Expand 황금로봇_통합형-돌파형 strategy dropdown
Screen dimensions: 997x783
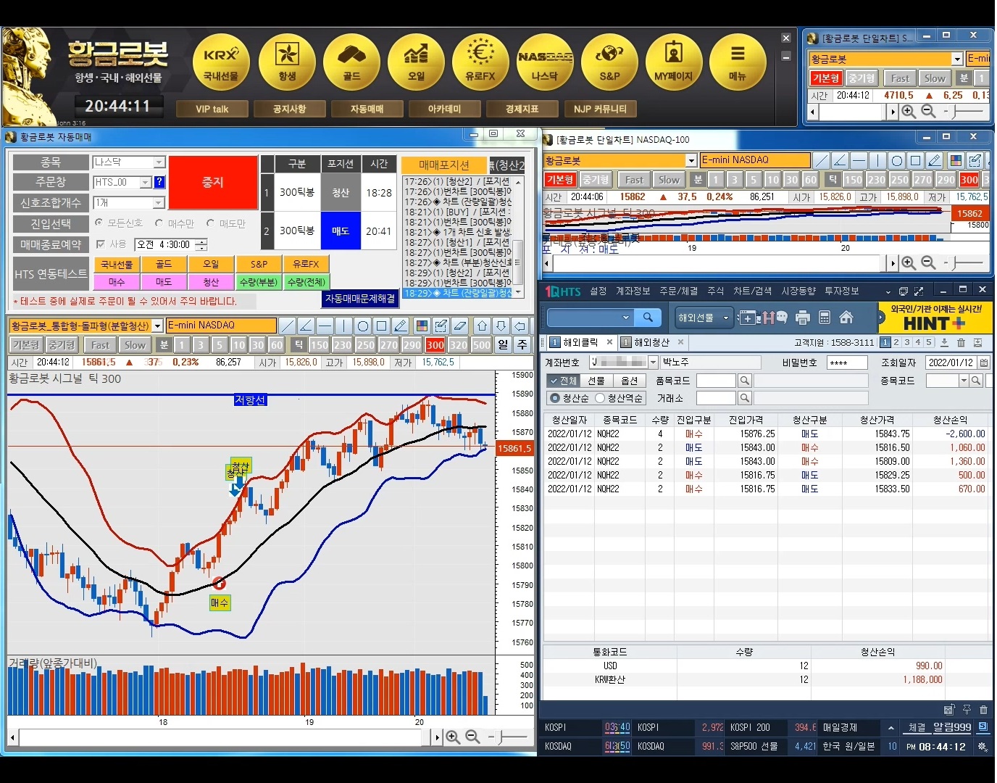pos(157,326)
